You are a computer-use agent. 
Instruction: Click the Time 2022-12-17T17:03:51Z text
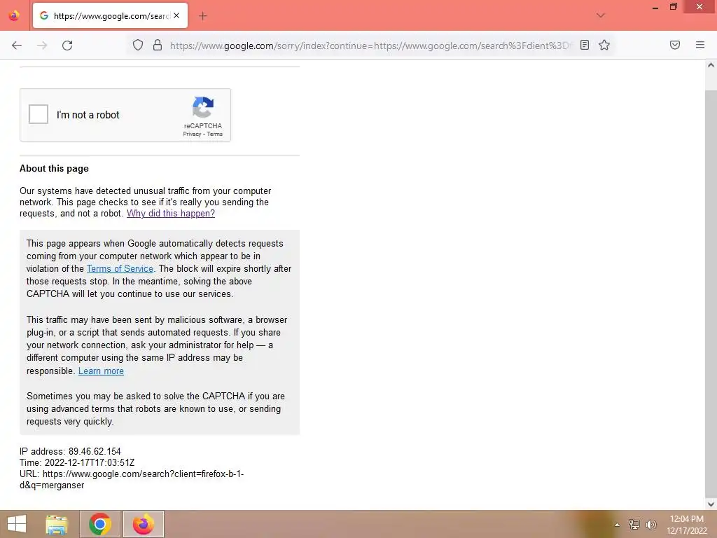77,462
